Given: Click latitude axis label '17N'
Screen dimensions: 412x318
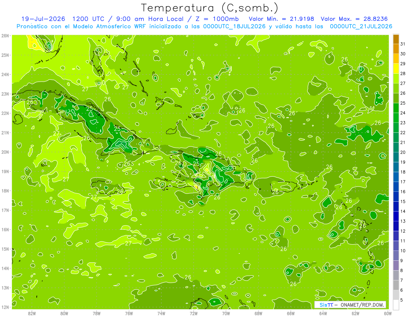Looking at the screenshot, I should click(5, 210).
